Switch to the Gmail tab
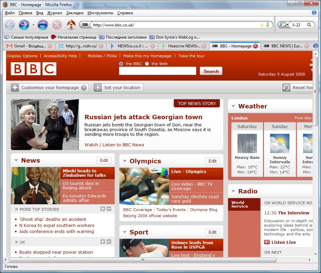 [x=29, y=46]
